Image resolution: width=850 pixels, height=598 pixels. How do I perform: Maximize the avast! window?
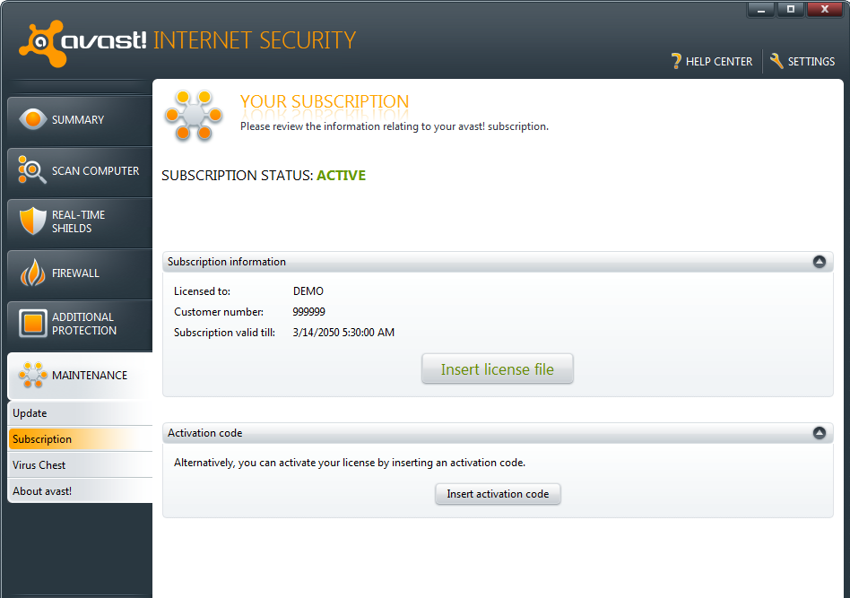[791, 9]
